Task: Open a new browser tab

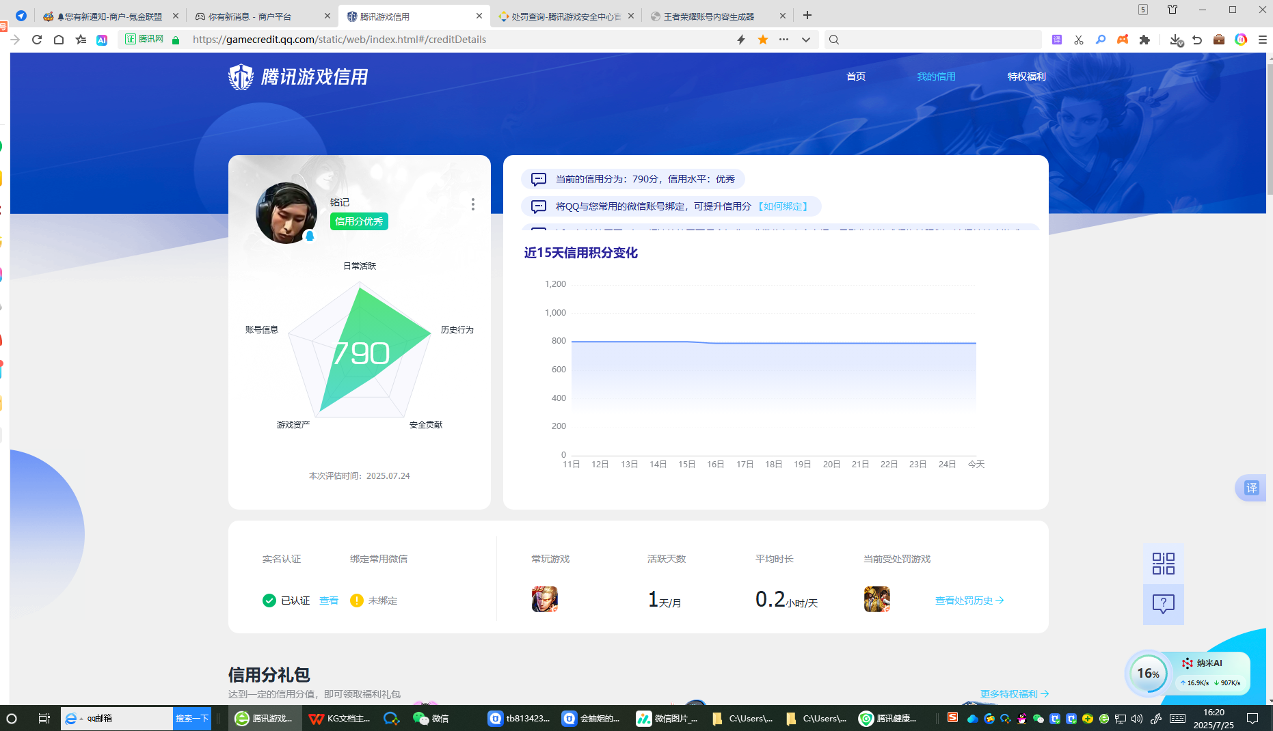Action: (x=807, y=15)
